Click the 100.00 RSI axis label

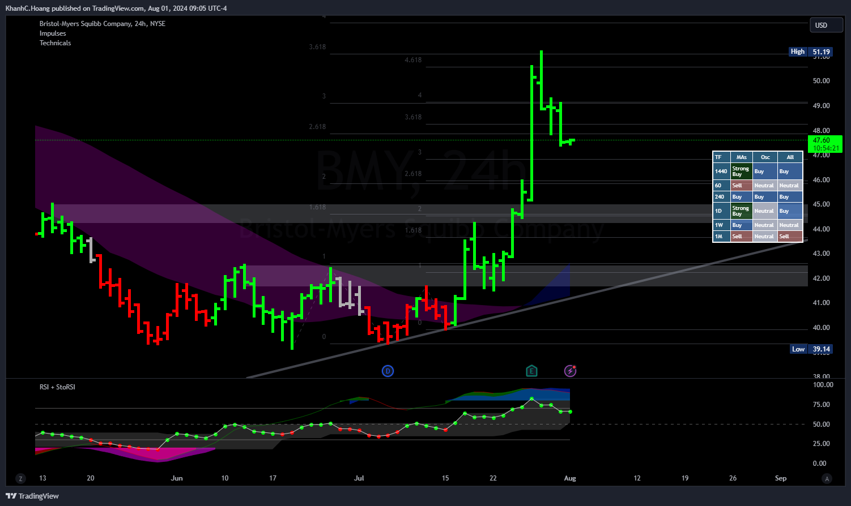823,385
